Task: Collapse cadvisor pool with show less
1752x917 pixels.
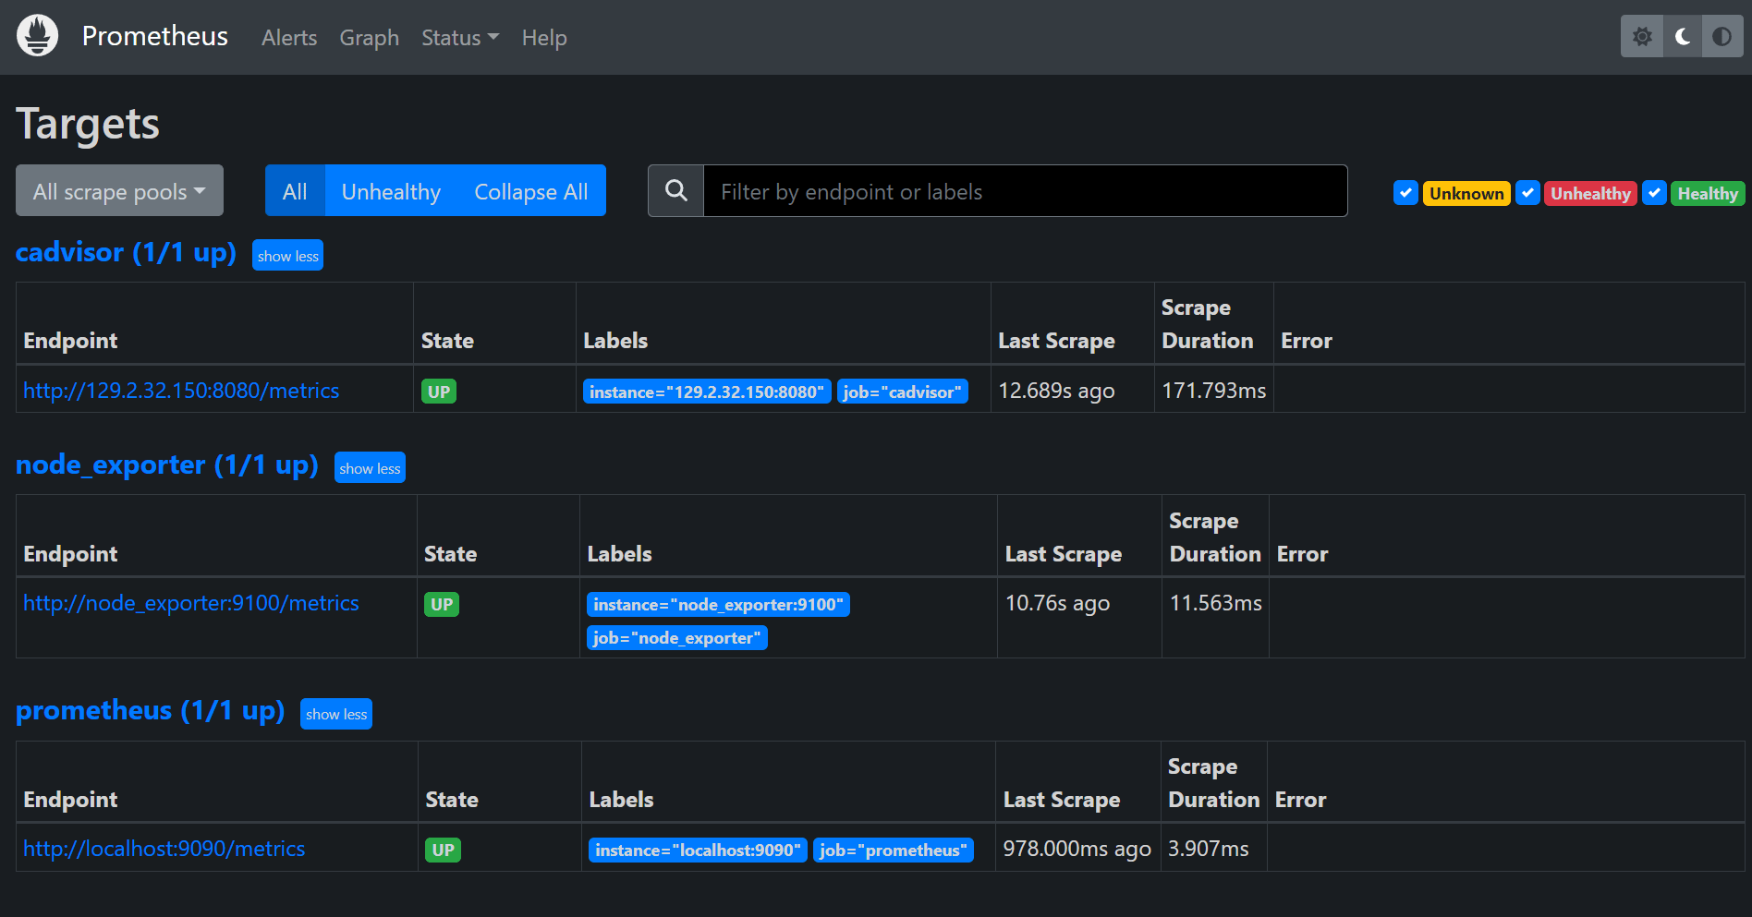Action: point(287,256)
